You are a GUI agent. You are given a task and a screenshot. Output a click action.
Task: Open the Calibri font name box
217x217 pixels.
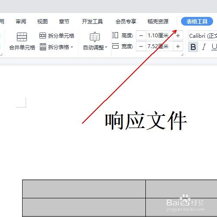pos(203,36)
